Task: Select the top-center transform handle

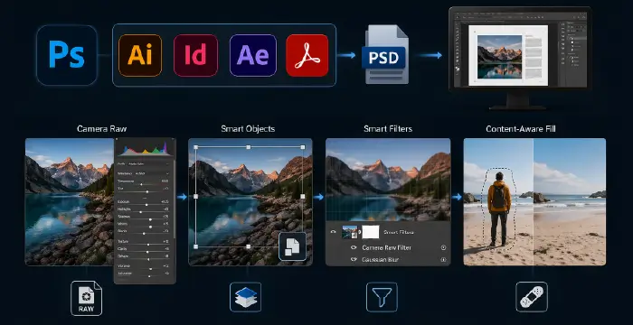Action: [x=249, y=147]
